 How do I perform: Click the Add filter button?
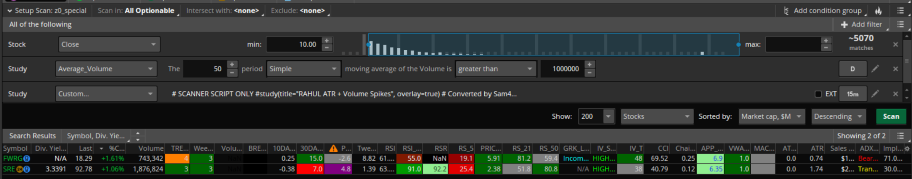(861, 24)
